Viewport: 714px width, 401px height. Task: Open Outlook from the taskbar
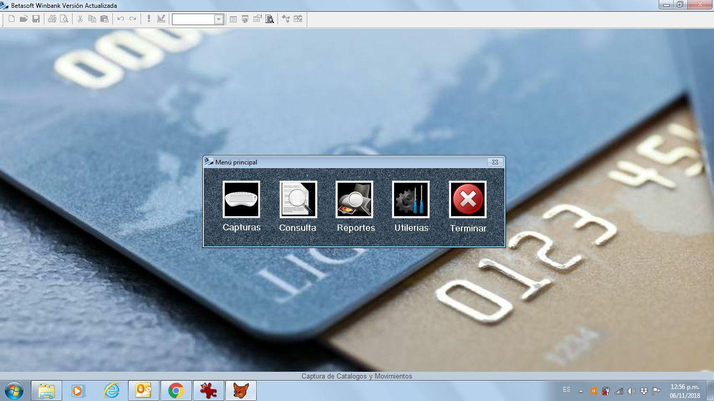click(x=143, y=391)
